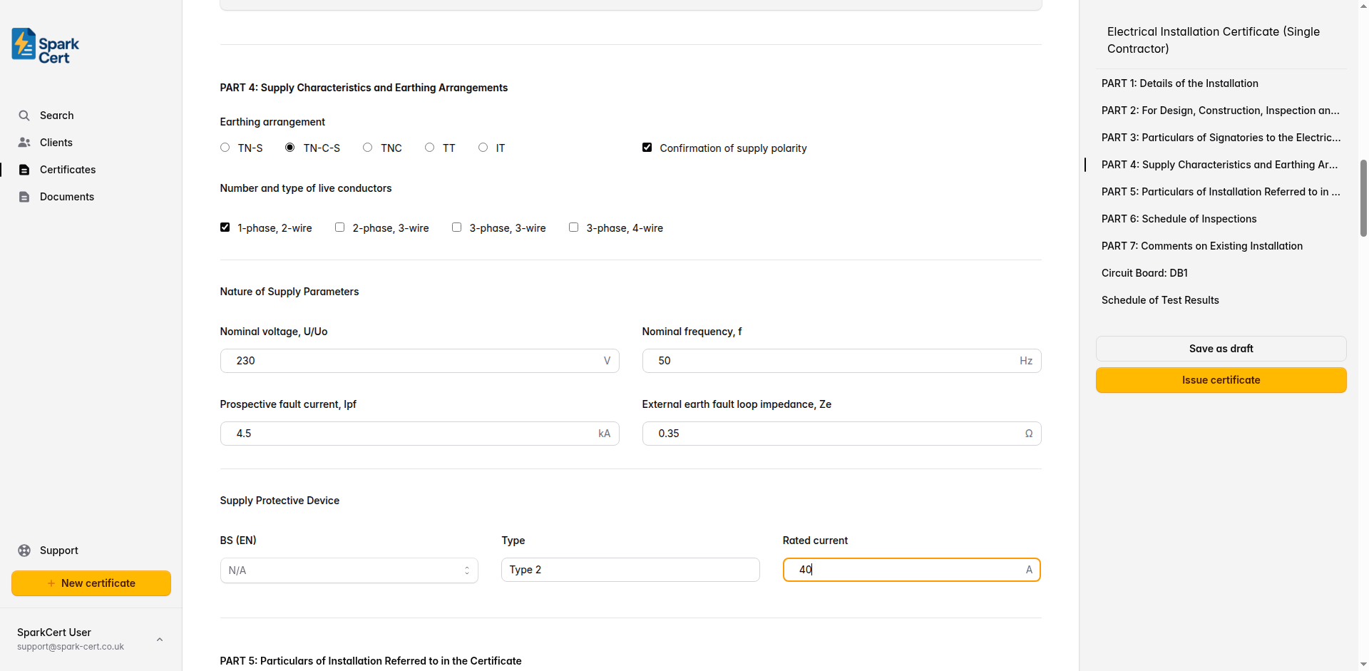Click the Certificates document icon

(24, 170)
